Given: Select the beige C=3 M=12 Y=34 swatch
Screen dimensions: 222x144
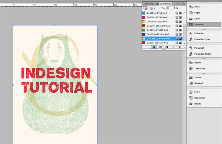Looking at the screenshot, I should (162, 38).
